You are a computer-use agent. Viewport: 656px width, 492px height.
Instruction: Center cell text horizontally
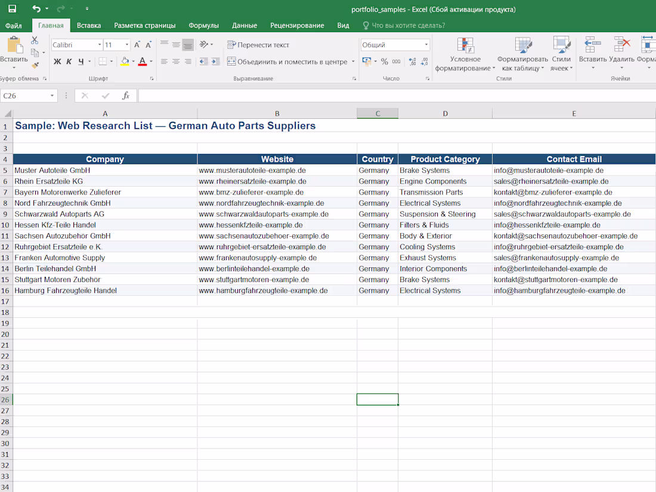click(176, 61)
